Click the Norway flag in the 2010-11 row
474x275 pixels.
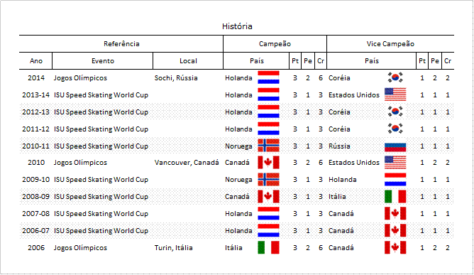tap(268, 146)
